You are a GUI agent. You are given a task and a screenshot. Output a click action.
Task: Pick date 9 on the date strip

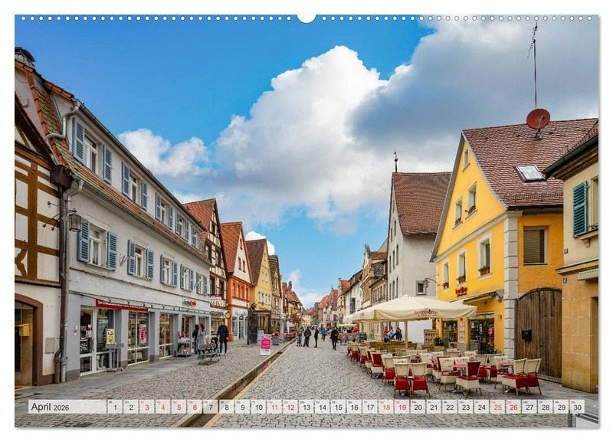click(242, 407)
